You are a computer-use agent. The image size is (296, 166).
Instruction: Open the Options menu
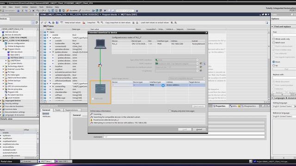pos(33,7)
